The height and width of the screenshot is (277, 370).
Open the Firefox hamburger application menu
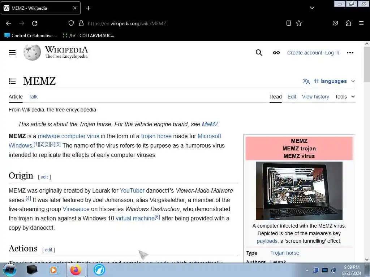click(x=361, y=23)
